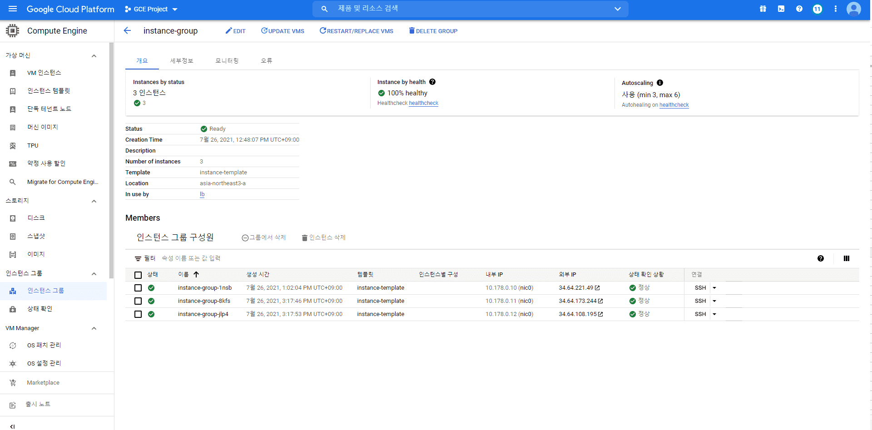Click the gift free trial icon
Image resolution: width=872 pixels, height=430 pixels.
[x=763, y=9]
